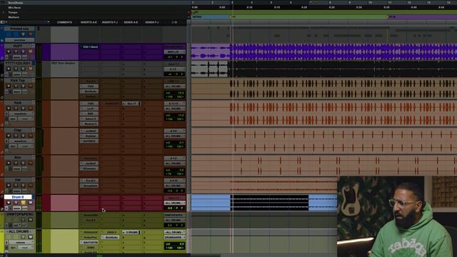
Task: Solo the Kick Top track
Action: coord(23,86)
